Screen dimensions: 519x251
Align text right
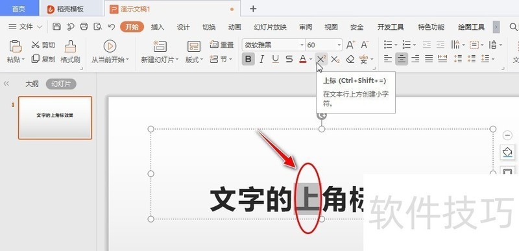pyautogui.click(x=415, y=59)
